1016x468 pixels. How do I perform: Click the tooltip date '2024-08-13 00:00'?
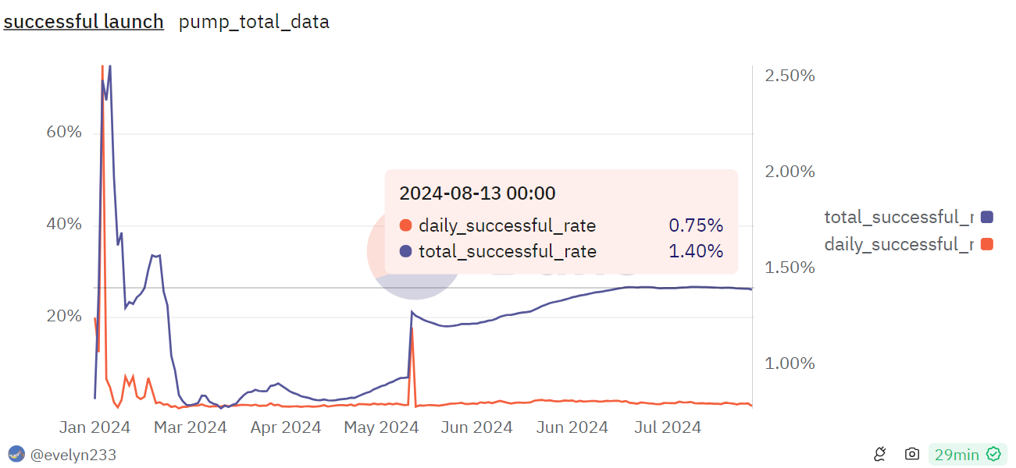[477, 193]
